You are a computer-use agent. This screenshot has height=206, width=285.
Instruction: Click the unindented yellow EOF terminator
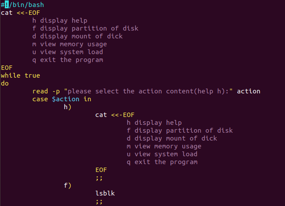[x=7, y=68]
